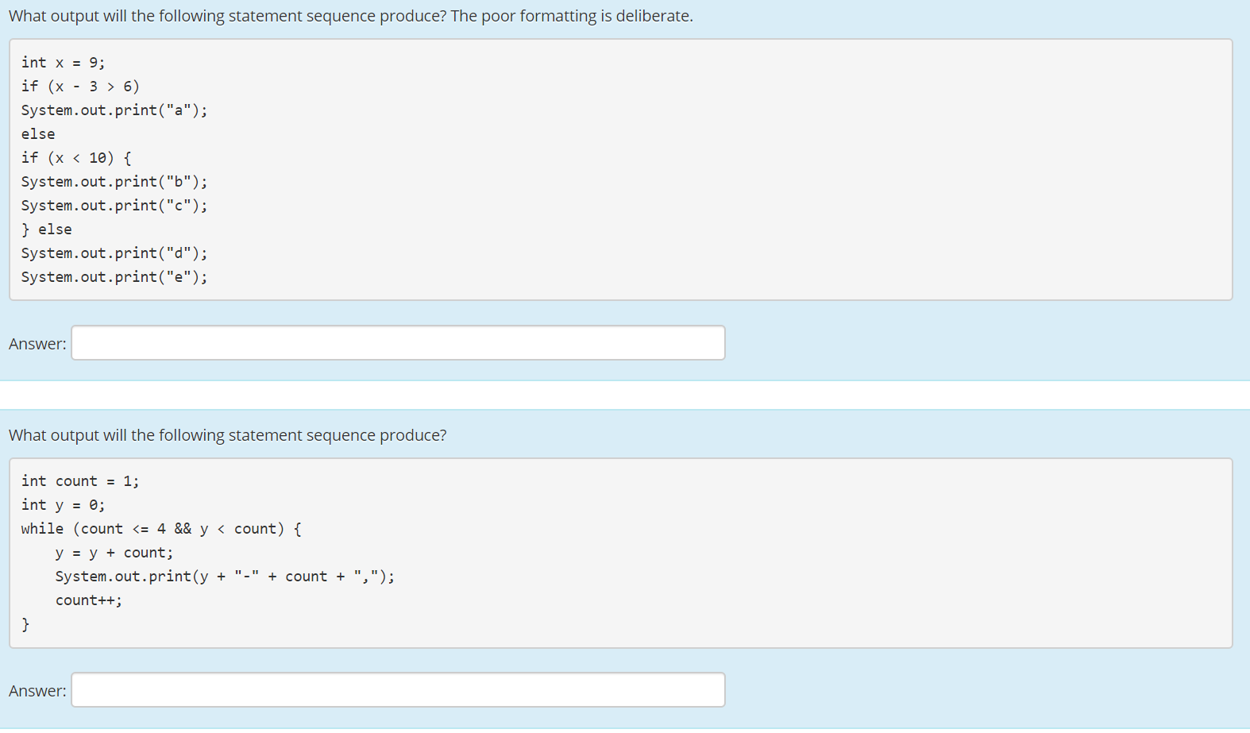Click the 'if (x < 10) {' line
Image resolution: width=1250 pixels, height=733 pixels.
(x=76, y=158)
